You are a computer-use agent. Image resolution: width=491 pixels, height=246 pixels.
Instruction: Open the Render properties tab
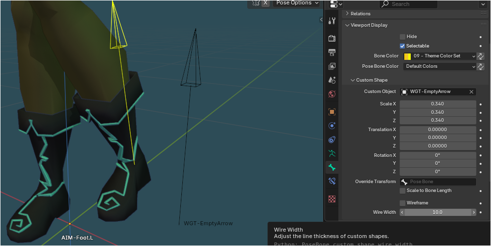tap(332, 39)
